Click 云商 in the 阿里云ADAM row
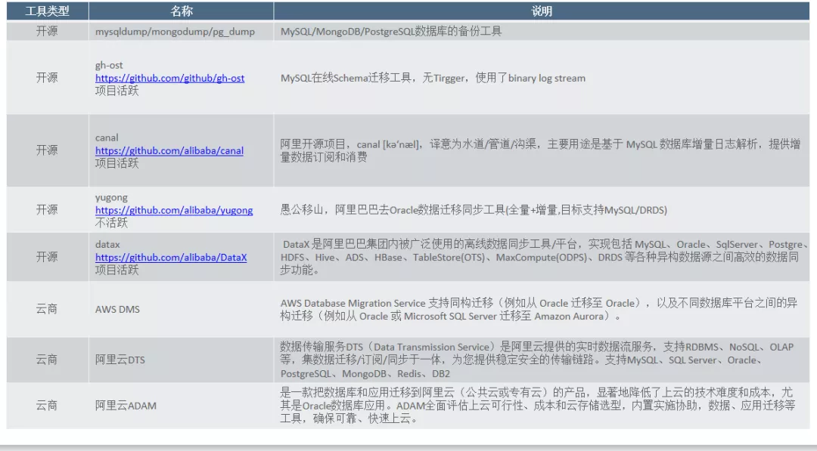Image resolution: width=817 pixels, height=451 pixels. [47, 406]
